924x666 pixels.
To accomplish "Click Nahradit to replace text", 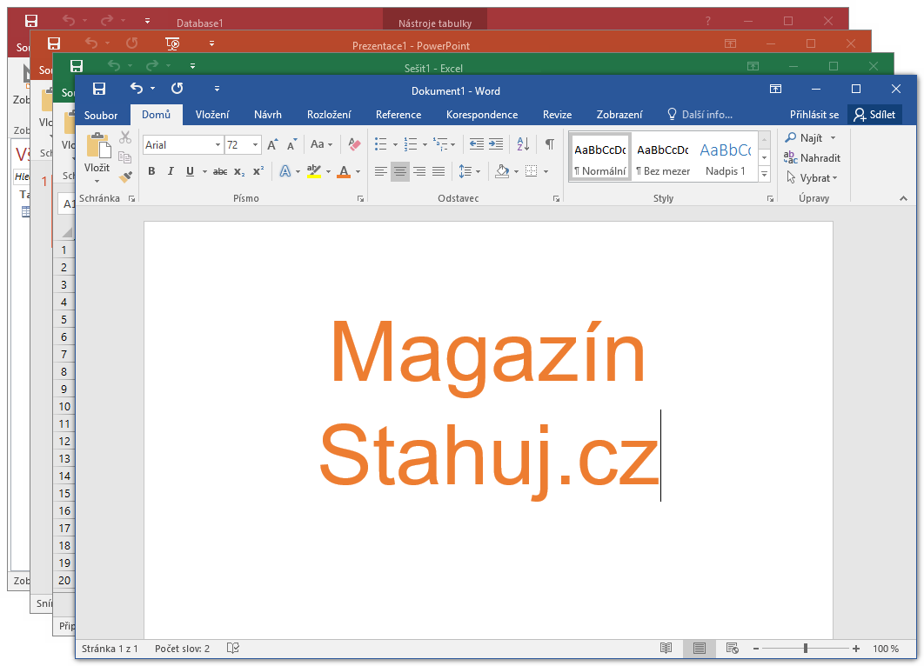I will click(812, 158).
